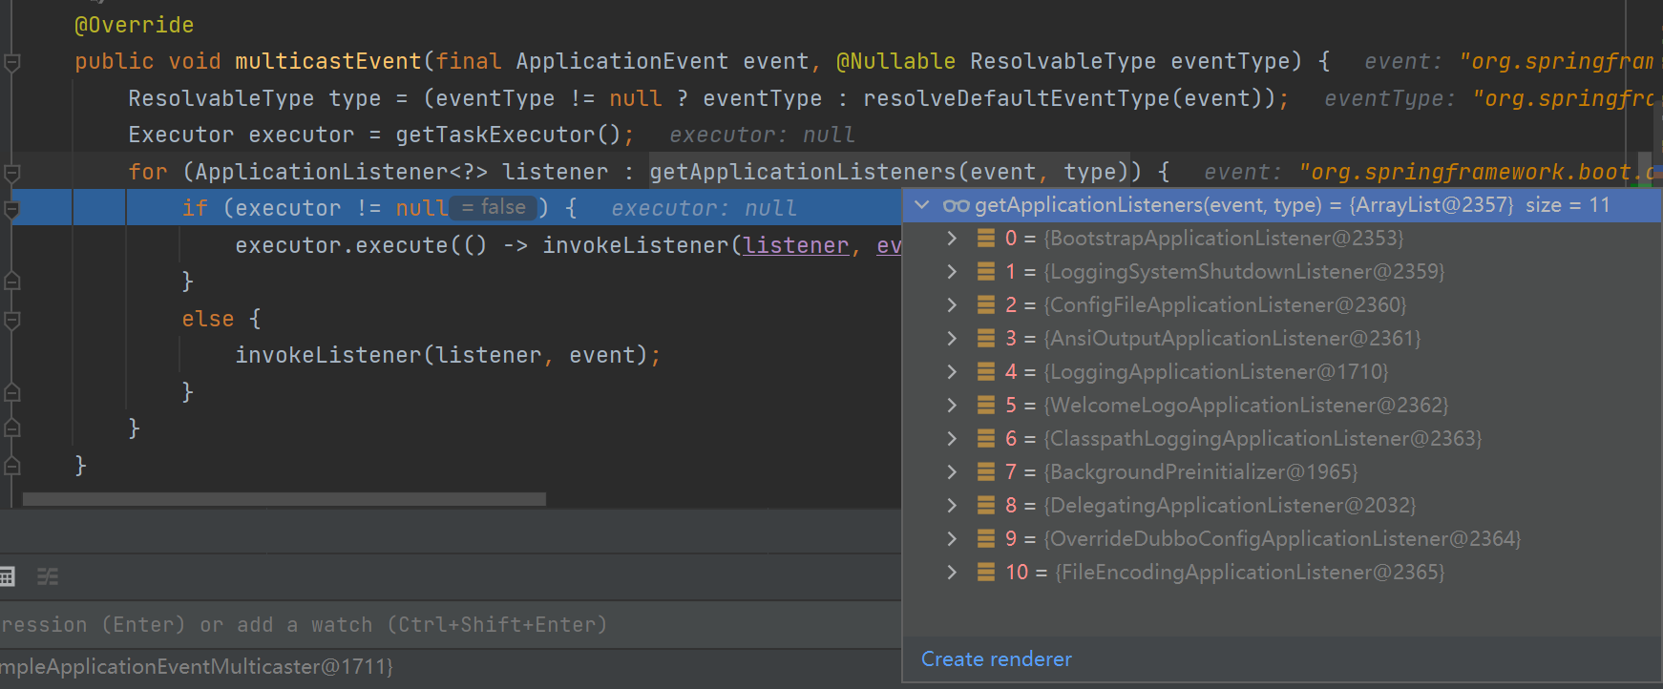This screenshot has height=689, width=1663.
Task: Click the list icon beside OverrideDubboConfigApplicationListener@2364
Action: (986, 539)
